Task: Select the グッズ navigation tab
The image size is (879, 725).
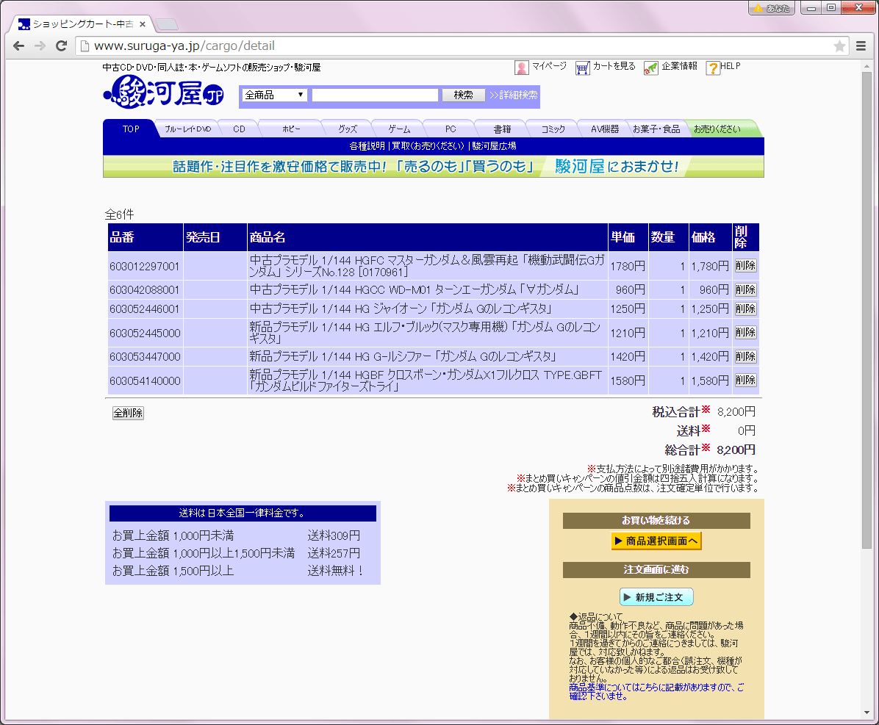Action: tap(348, 129)
